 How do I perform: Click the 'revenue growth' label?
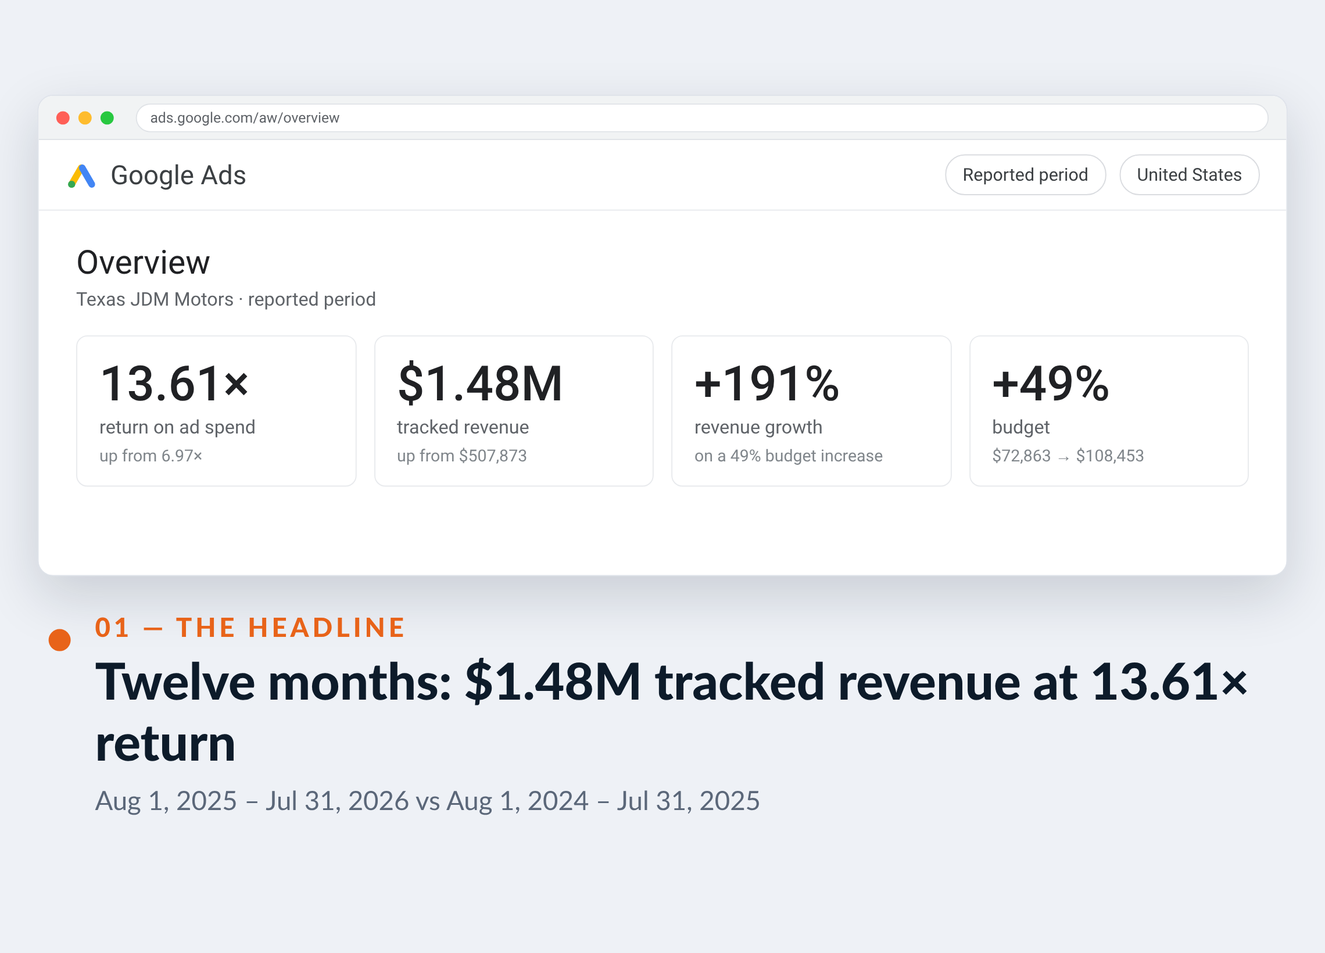coord(758,427)
